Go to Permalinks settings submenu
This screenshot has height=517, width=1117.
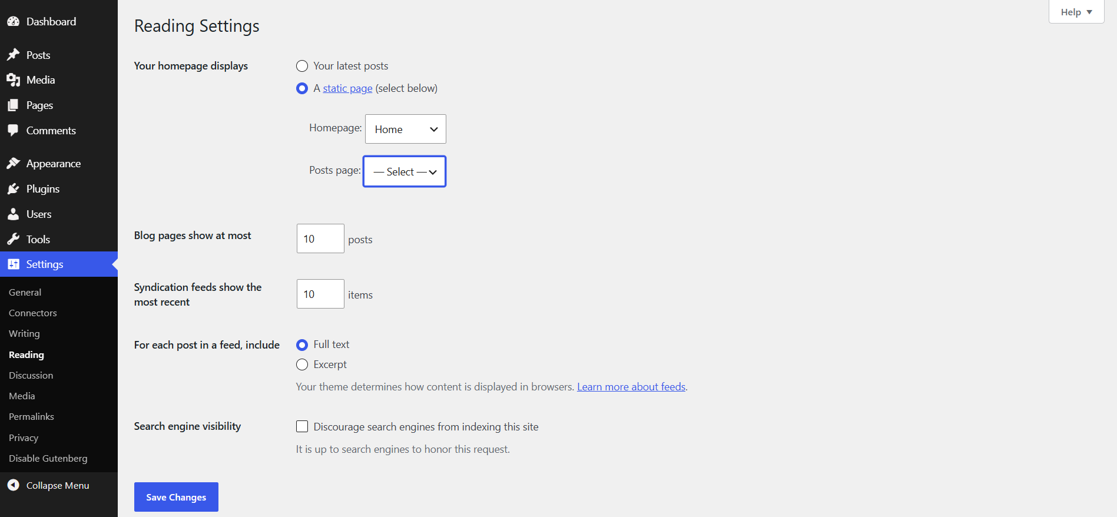pos(31,417)
